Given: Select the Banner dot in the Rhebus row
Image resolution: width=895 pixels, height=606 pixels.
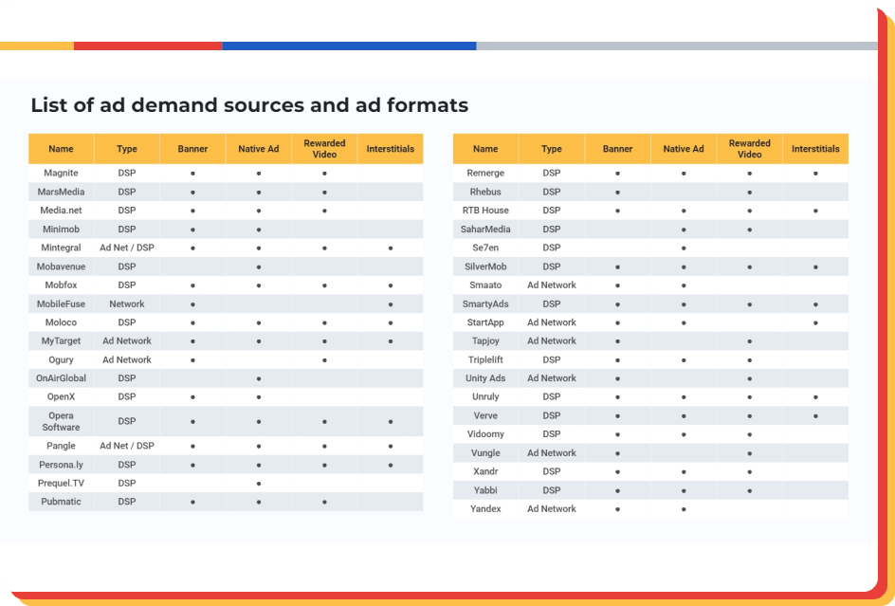Looking at the screenshot, I should pos(617,193).
